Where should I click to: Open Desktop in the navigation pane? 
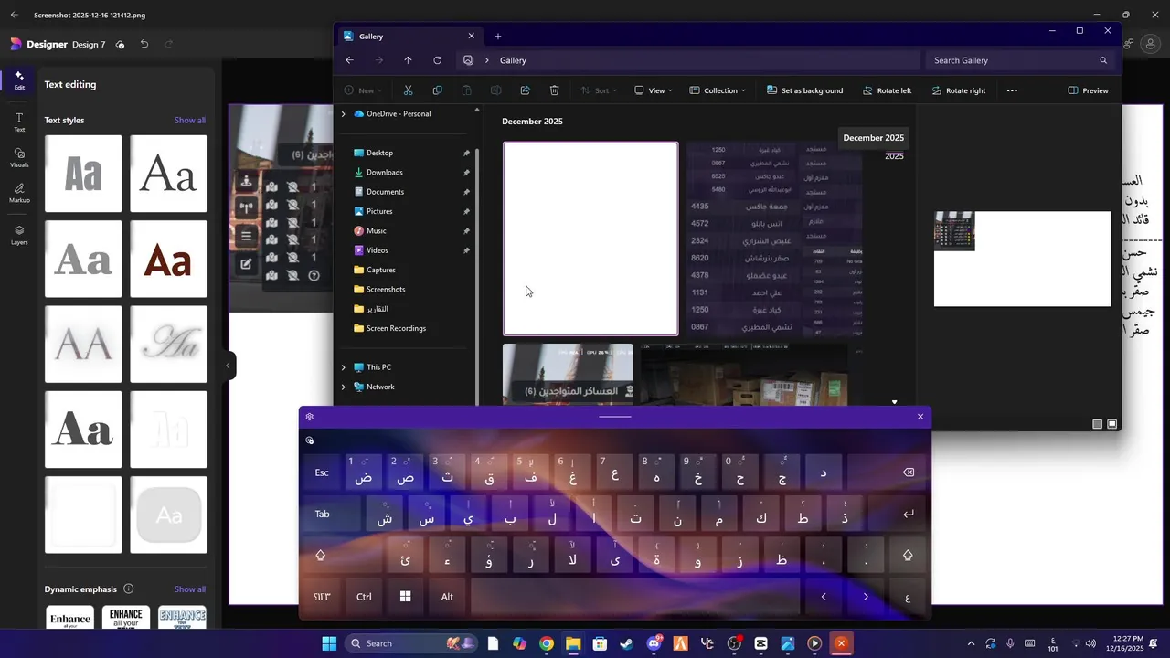(x=379, y=153)
